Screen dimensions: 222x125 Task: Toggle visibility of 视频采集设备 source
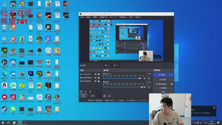click(95, 78)
